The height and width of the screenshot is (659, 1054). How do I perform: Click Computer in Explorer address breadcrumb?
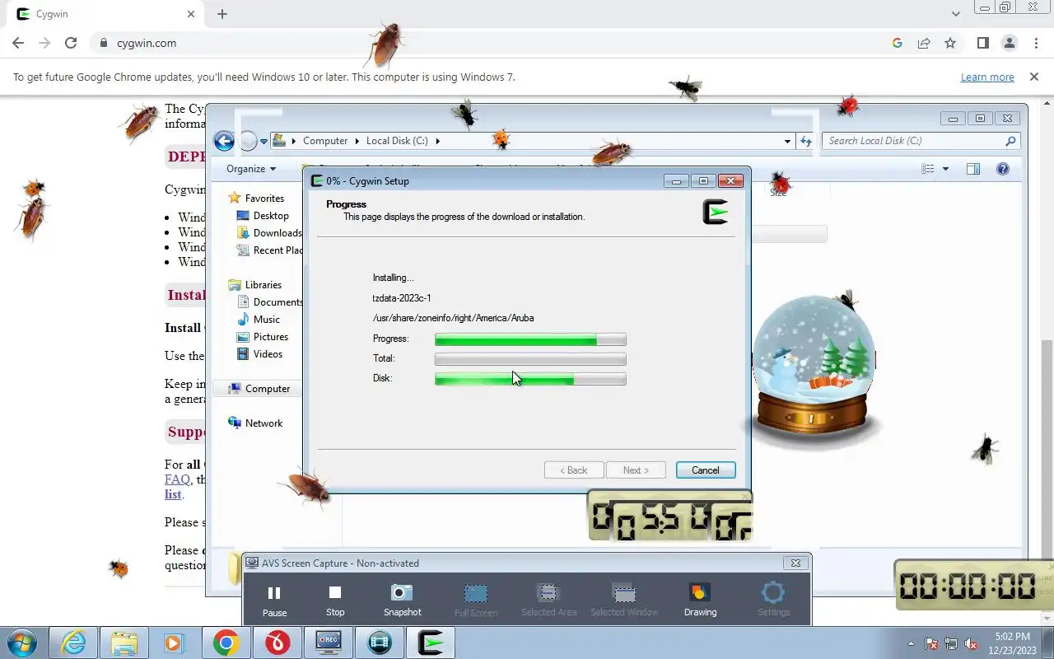coord(325,141)
